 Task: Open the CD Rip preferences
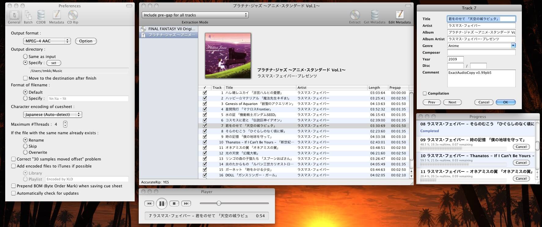pos(73,17)
